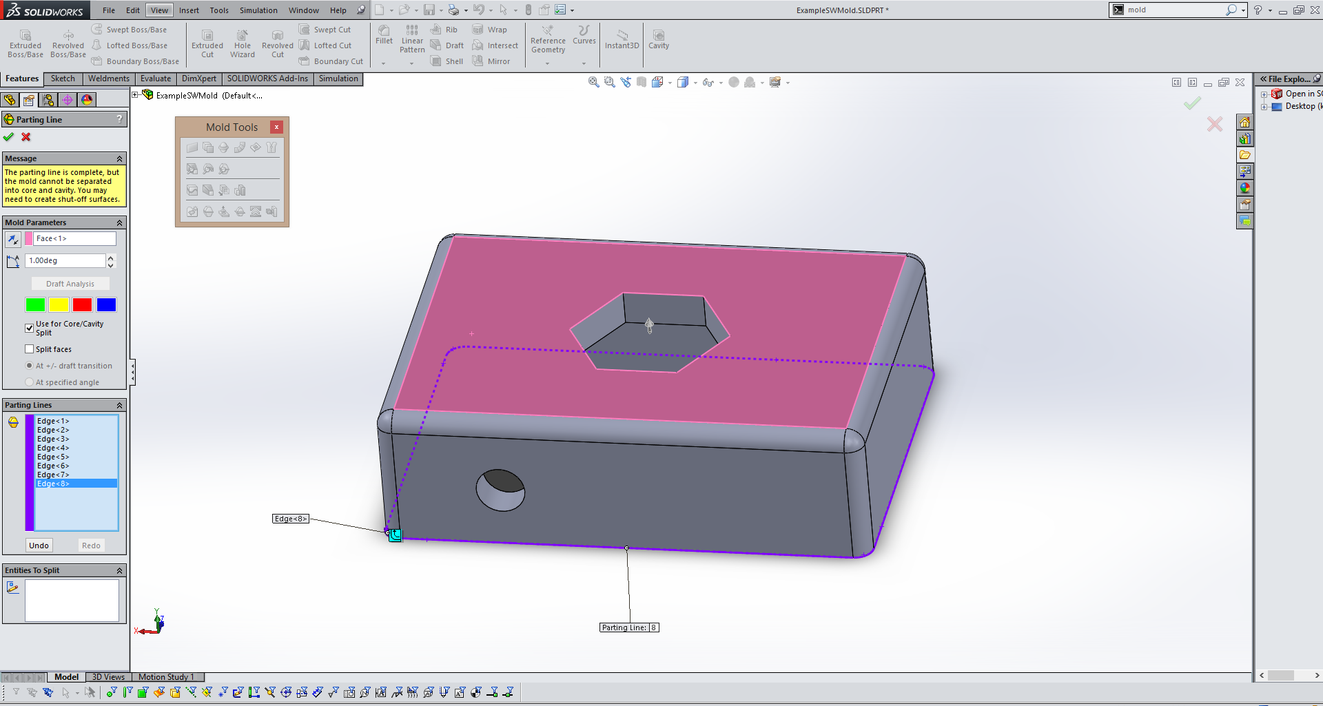Expand the ExampleSWMold tree node

click(135, 95)
